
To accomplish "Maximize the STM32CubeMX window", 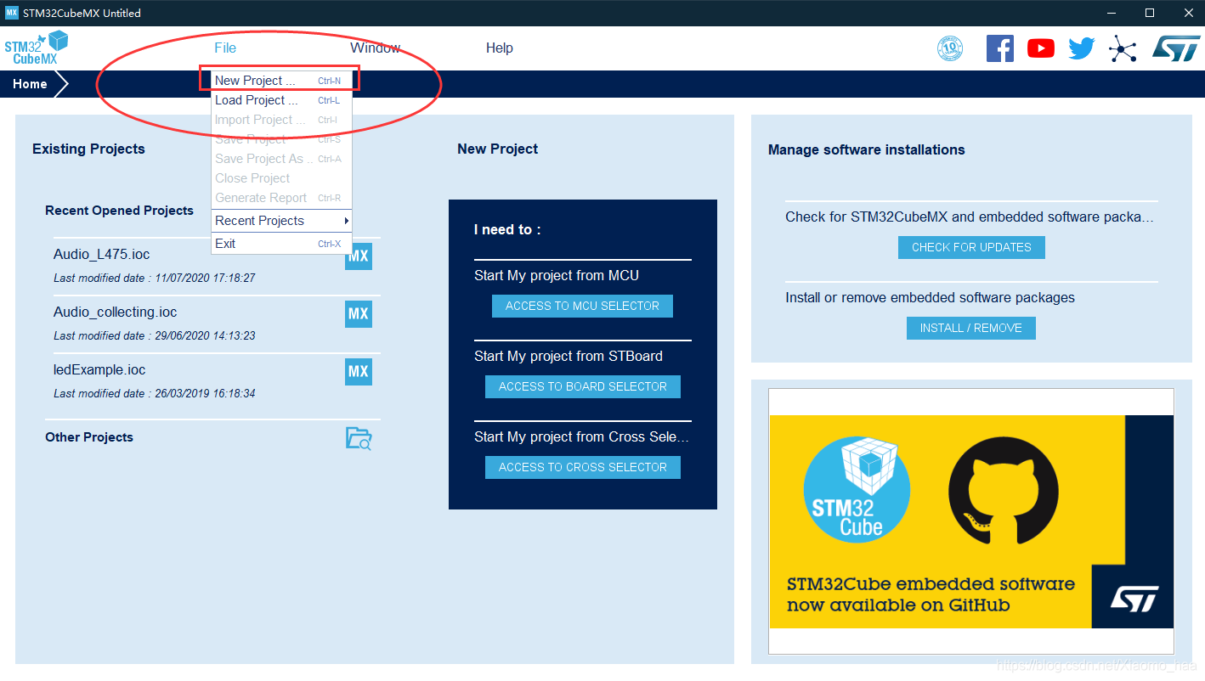I will pyautogui.click(x=1150, y=13).
